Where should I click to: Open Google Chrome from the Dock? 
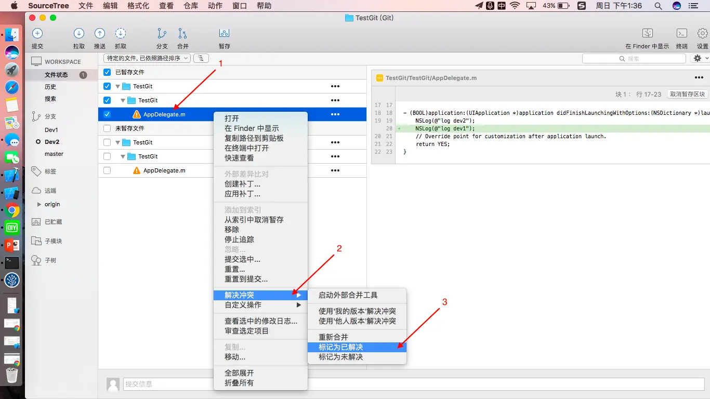pos(12,210)
